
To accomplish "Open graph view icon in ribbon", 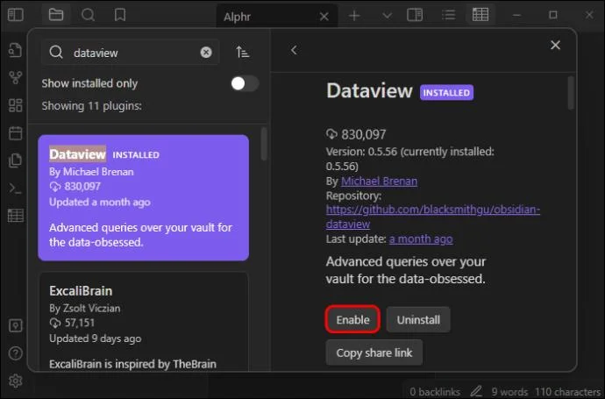I will (16, 78).
